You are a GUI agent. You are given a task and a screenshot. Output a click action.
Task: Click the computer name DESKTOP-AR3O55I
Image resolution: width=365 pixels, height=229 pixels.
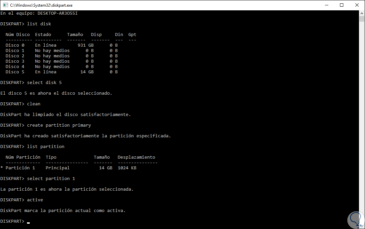(x=57, y=13)
